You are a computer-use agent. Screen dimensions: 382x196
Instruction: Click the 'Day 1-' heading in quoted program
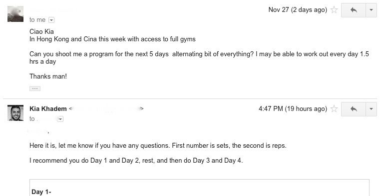coord(41,192)
